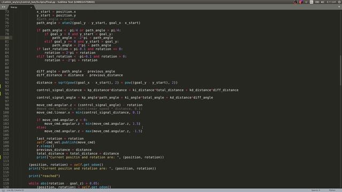Click max(move_cmd.angular.z, -1.5) on line 105
The width and height of the screenshot is (342, 192).
(114, 131)
